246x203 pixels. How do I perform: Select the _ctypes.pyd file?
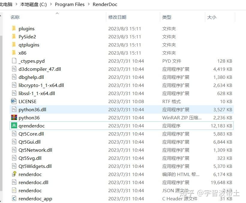pos(31,61)
